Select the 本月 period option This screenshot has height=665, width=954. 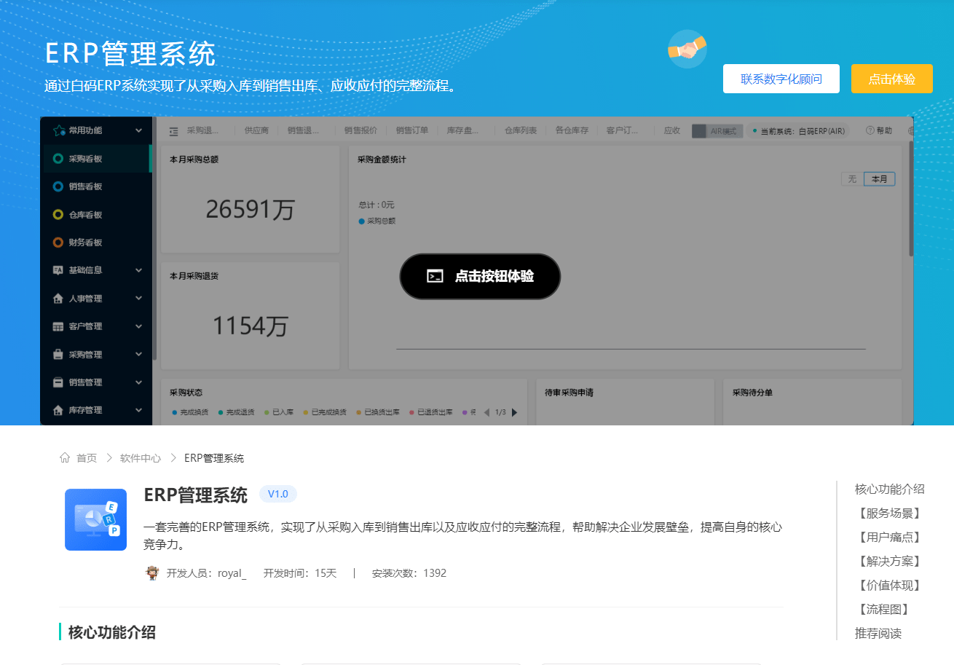880,179
